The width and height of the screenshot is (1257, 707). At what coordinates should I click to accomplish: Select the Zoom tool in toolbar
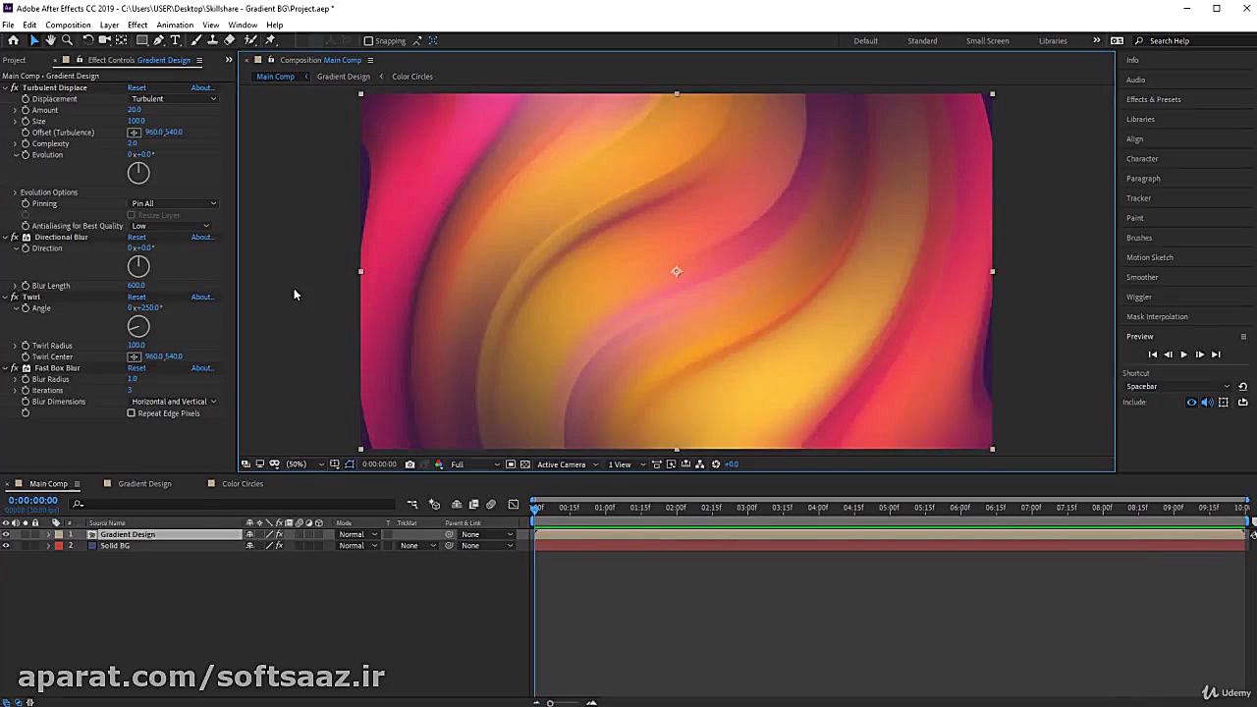click(67, 40)
